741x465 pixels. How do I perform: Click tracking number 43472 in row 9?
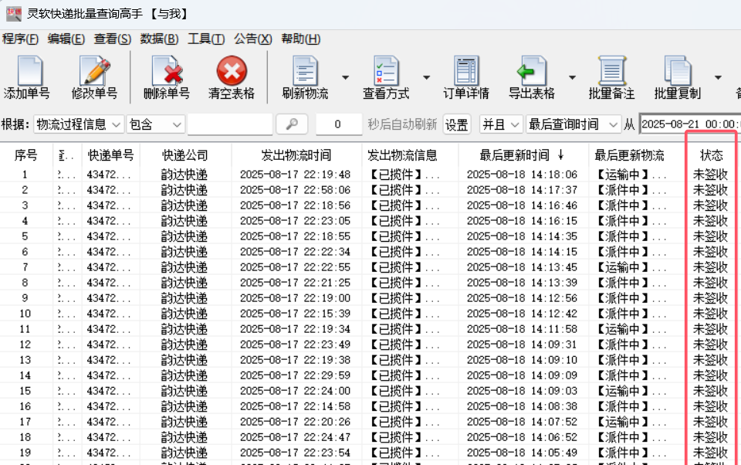pos(109,298)
